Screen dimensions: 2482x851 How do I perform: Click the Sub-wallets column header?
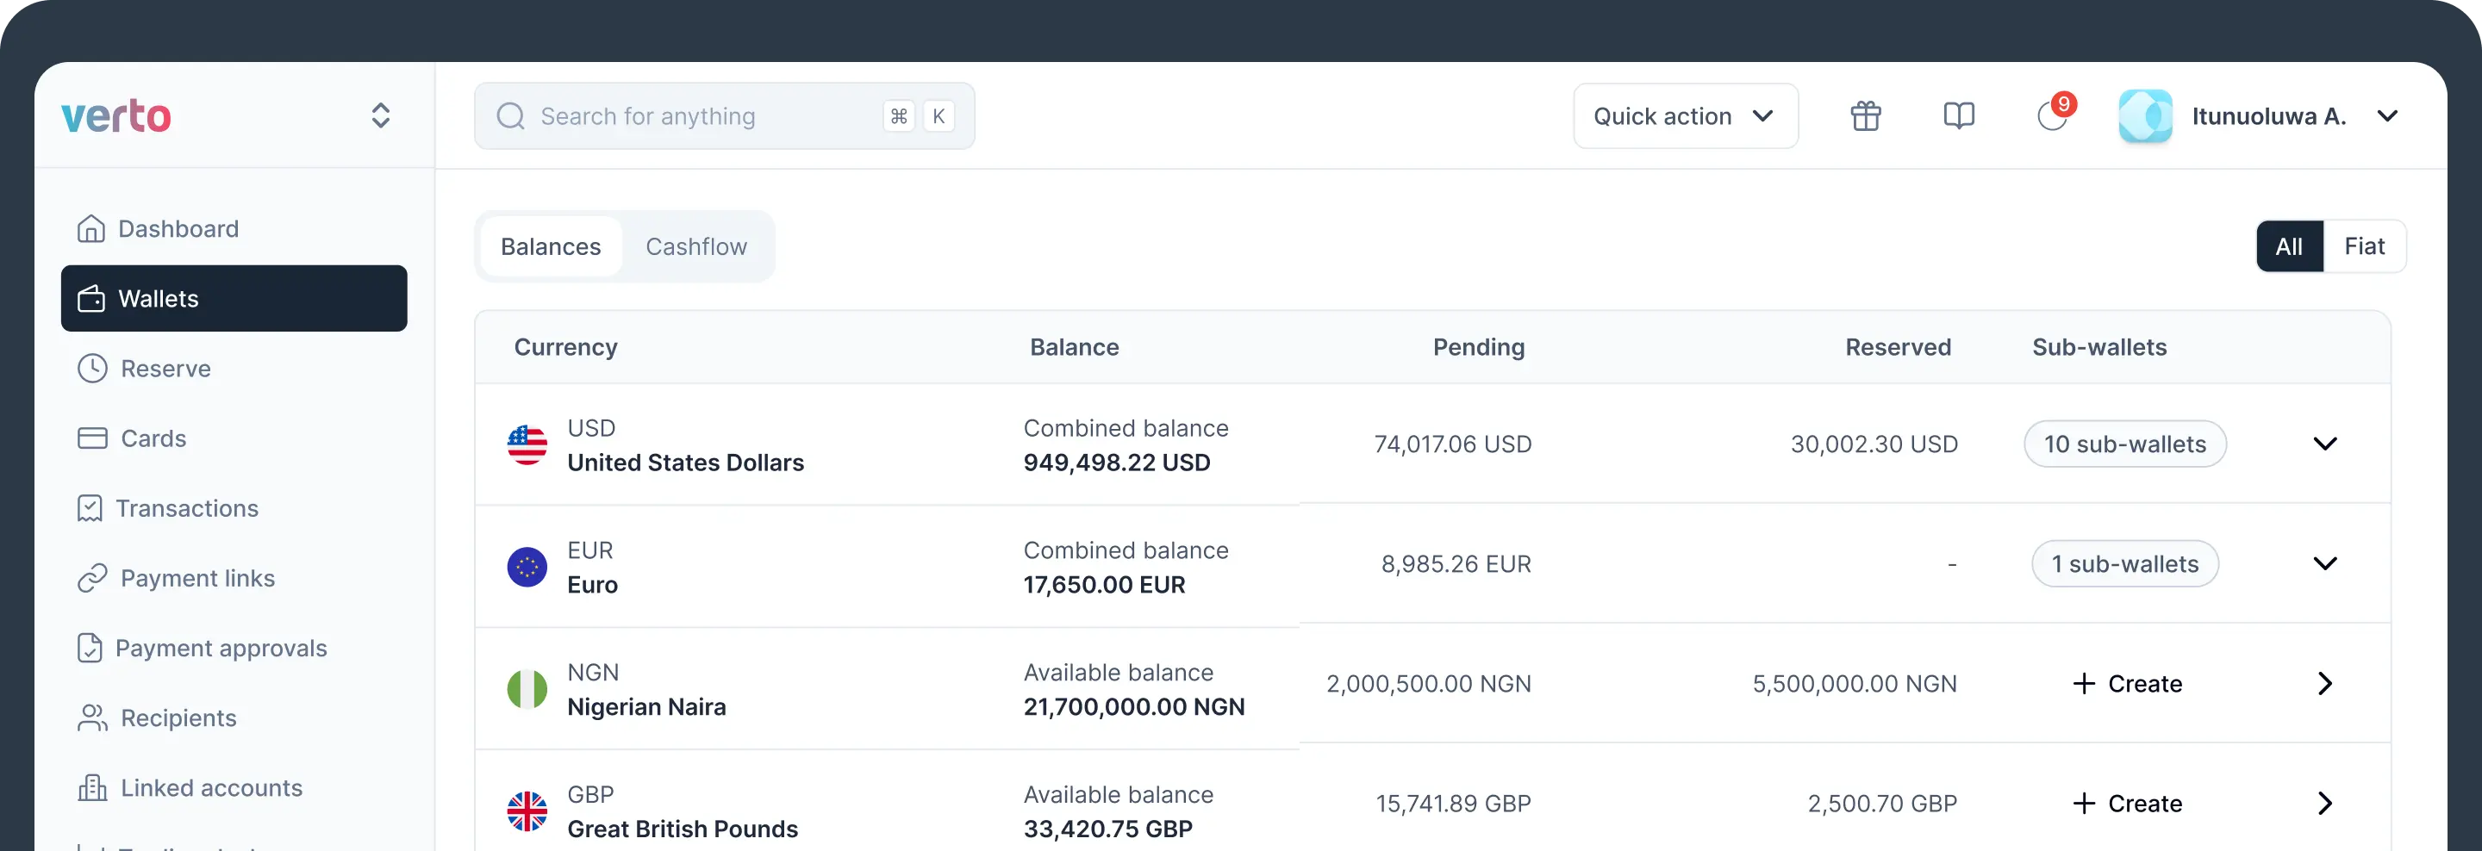[2099, 347]
